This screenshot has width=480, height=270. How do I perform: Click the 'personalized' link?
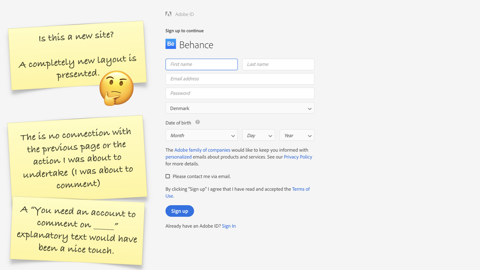point(178,157)
